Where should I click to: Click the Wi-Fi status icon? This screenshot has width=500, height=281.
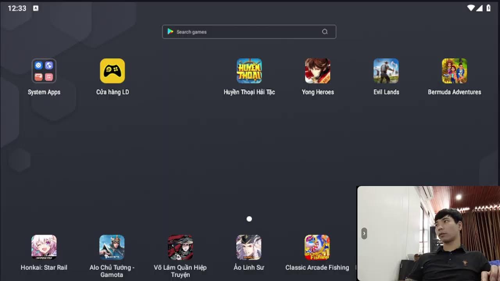471,8
